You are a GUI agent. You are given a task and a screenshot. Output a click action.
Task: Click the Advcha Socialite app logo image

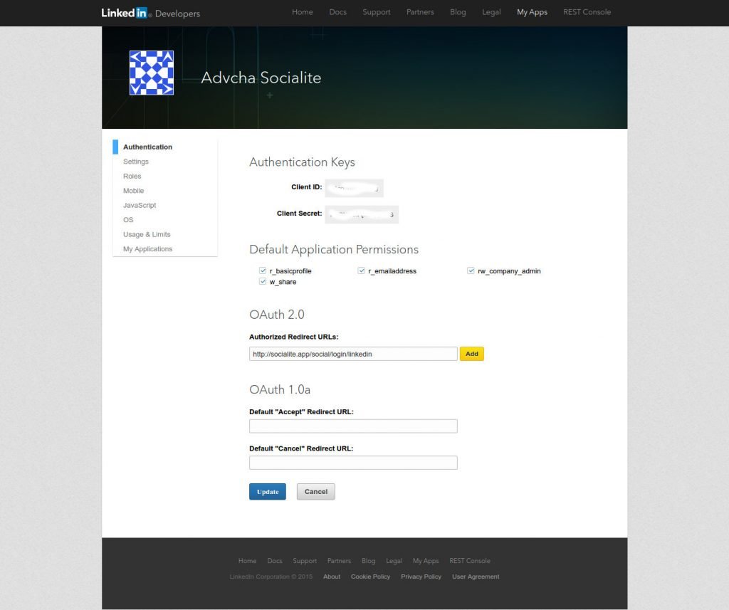[151, 73]
